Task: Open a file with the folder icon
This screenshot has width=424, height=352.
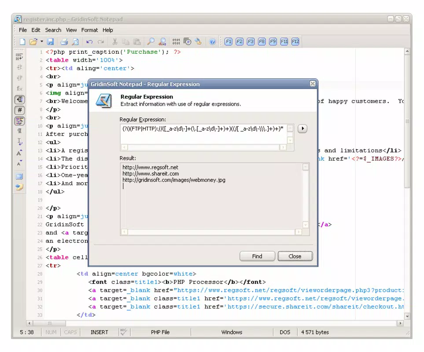Action: (x=33, y=42)
